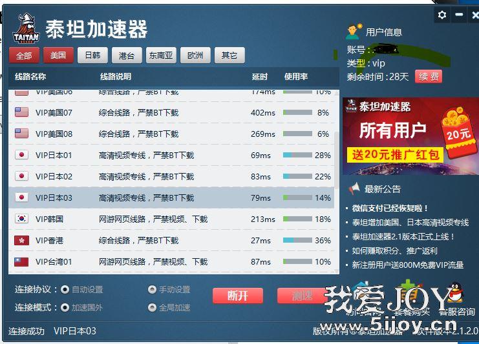Click the 269ms latency value
479x344 pixels.
(x=263, y=134)
